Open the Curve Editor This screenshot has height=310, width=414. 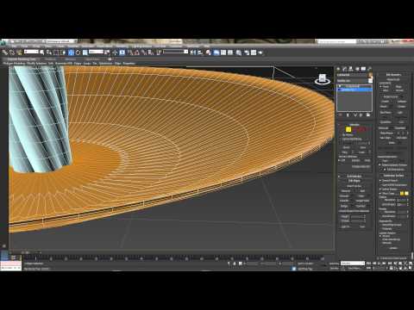point(223,53)
